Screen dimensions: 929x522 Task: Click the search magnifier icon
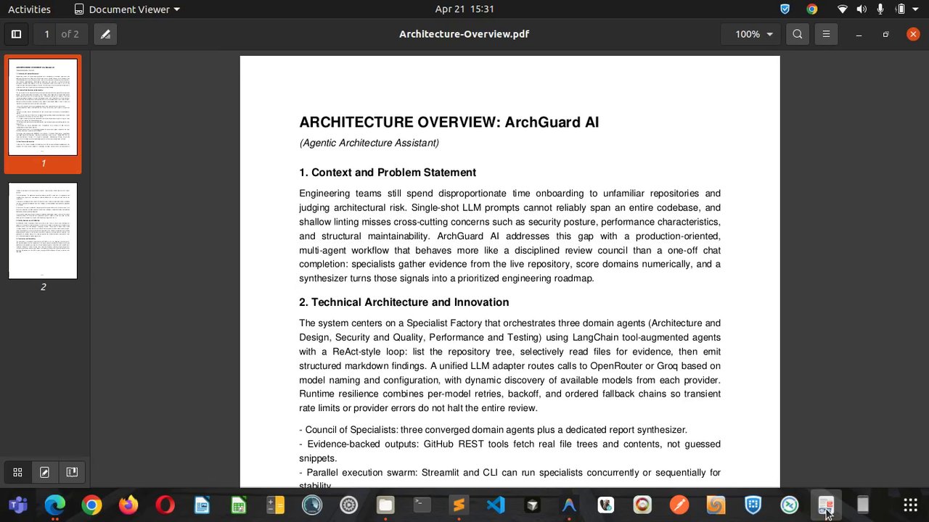coord(798,34)
